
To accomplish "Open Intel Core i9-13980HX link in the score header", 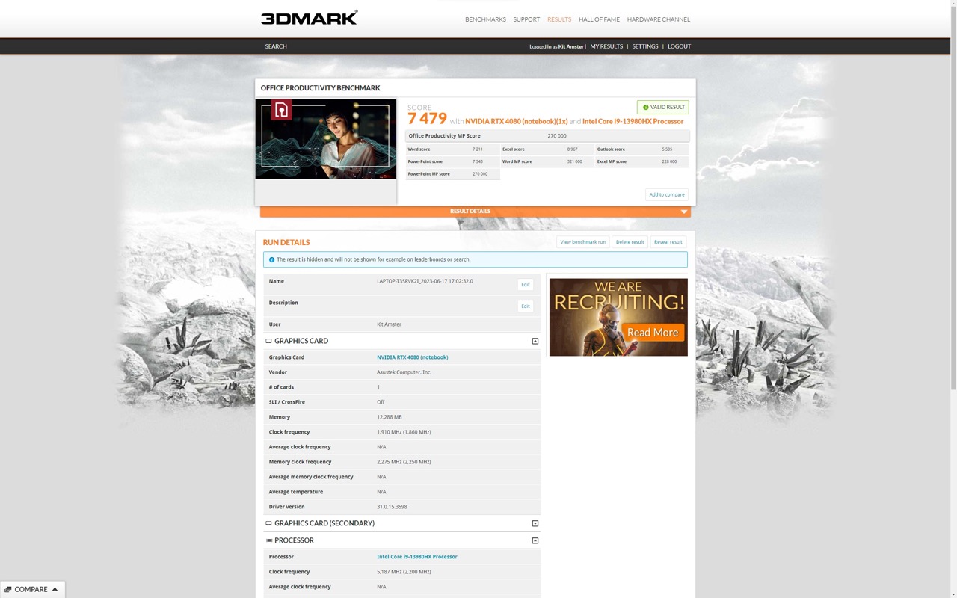I will (633, 121).
